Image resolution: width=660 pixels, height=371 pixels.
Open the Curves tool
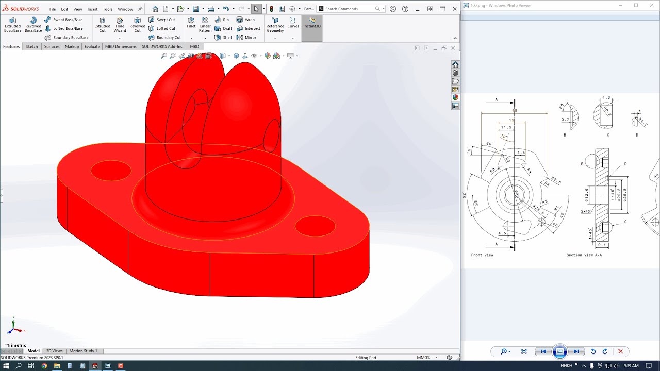point(293,22)
